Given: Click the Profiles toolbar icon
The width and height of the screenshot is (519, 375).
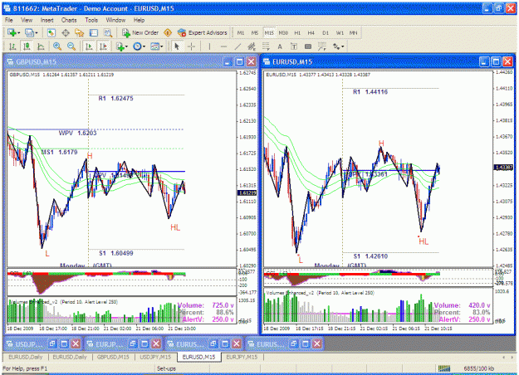Looking at the screenshot, I should [29, 32].
